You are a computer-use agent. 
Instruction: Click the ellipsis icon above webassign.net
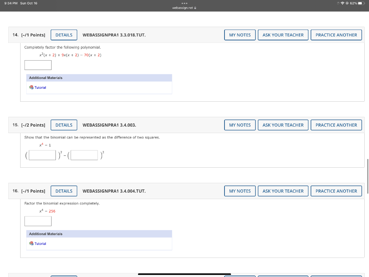pyautogui.click(x=184, y=3)
